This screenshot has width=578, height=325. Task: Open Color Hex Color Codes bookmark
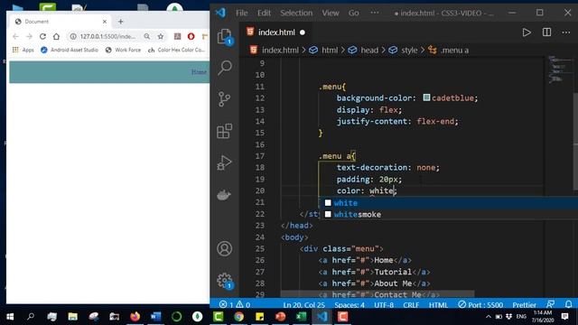pyautogui.click(x=177, y=50)
